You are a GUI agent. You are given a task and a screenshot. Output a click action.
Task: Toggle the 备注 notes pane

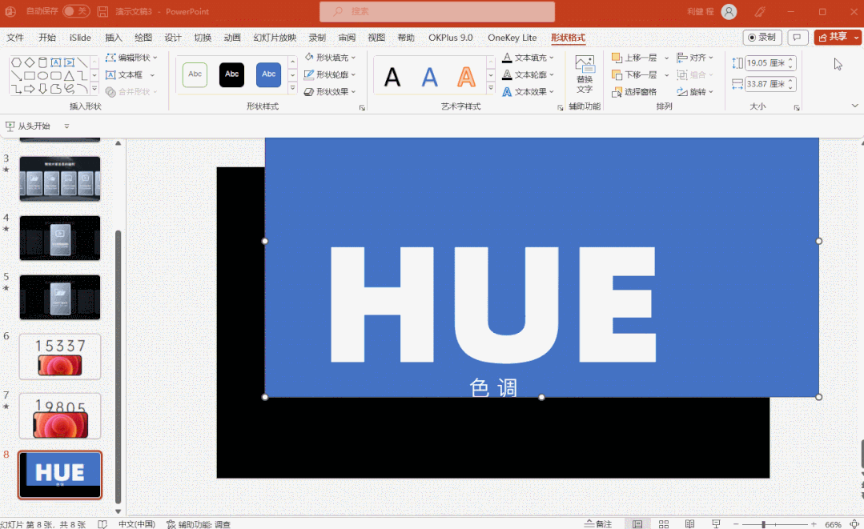tap(598, 524)
